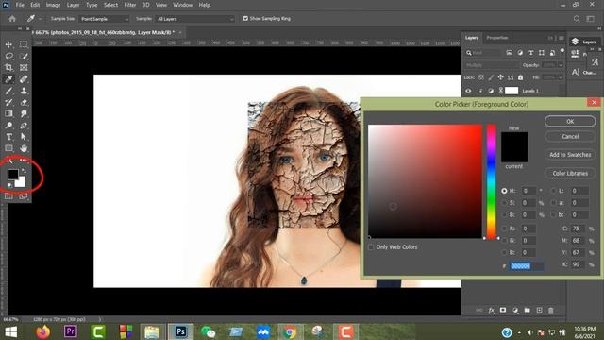Select the G green radio button

504,240
